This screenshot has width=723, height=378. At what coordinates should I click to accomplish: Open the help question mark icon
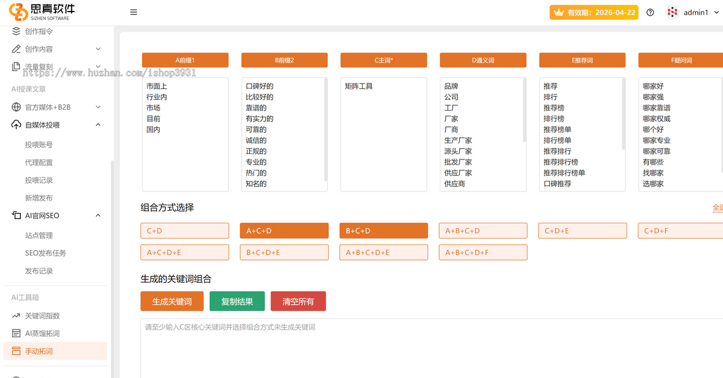[650, 12]
